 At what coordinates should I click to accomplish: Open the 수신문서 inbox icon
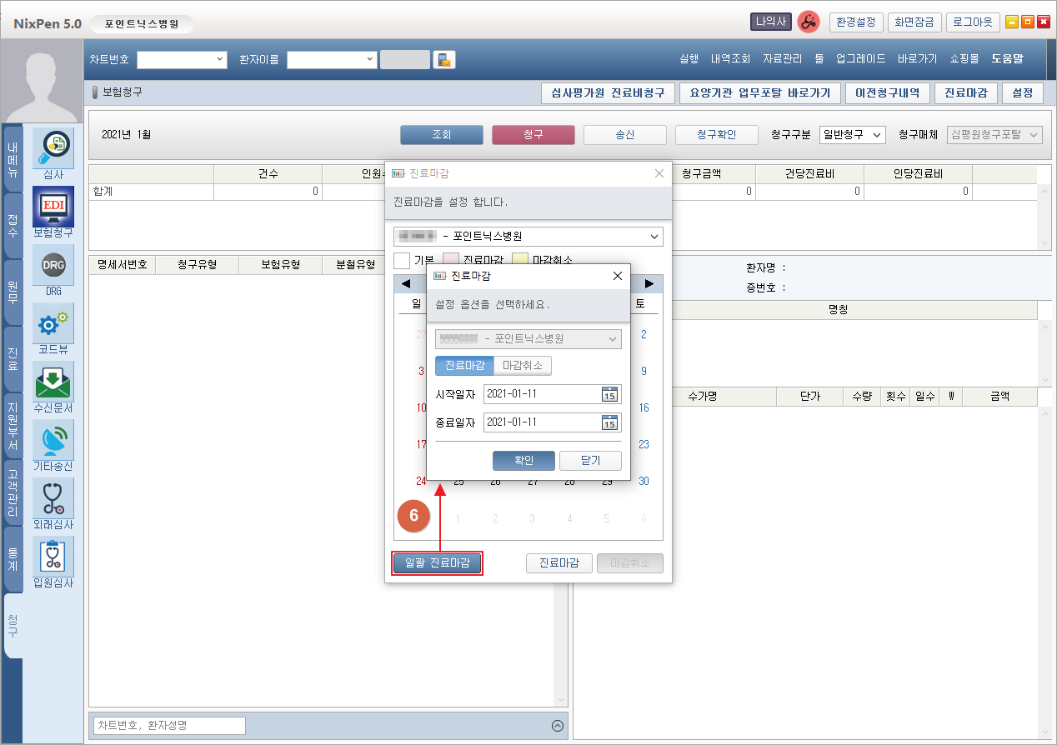point(53,382)
